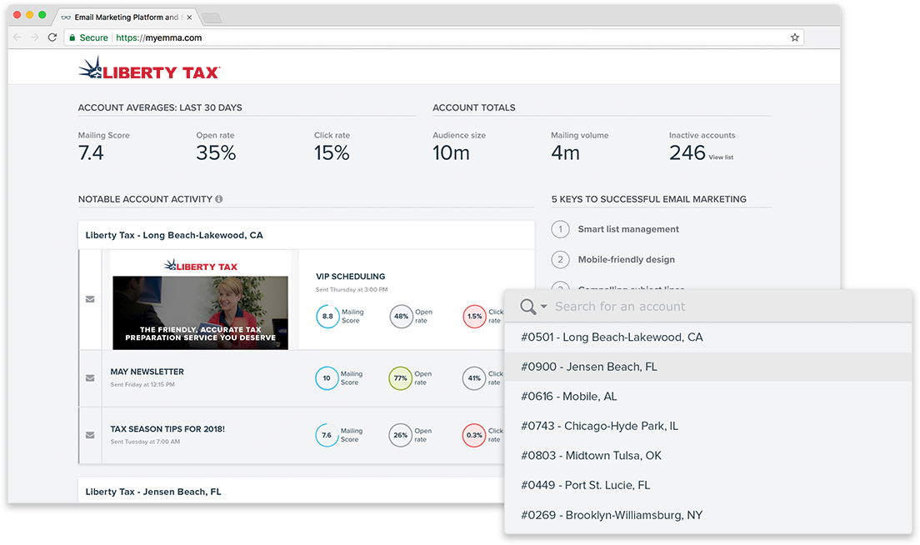Click the 26% open rate circle
This screenshot has height=545, width=920.
pyautogui.click(x=400, y=435)
